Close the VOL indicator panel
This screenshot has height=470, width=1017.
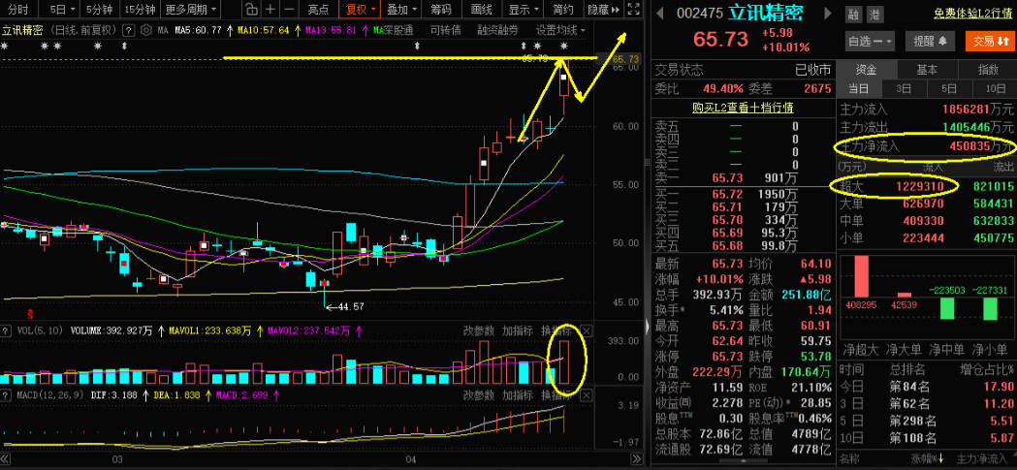pyautogui.click(x=587, y=330)
